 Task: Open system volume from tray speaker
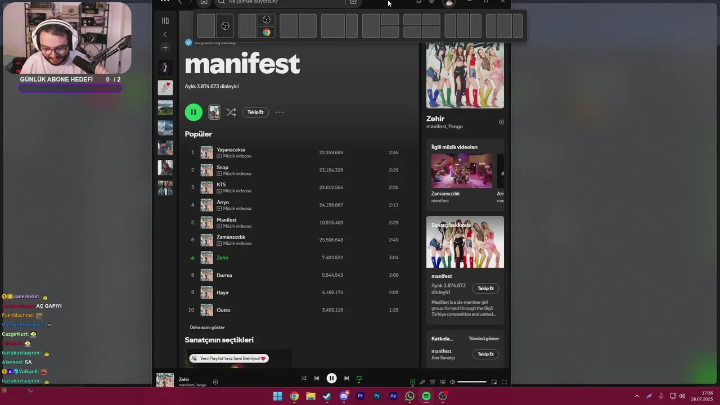coord(682,396)
